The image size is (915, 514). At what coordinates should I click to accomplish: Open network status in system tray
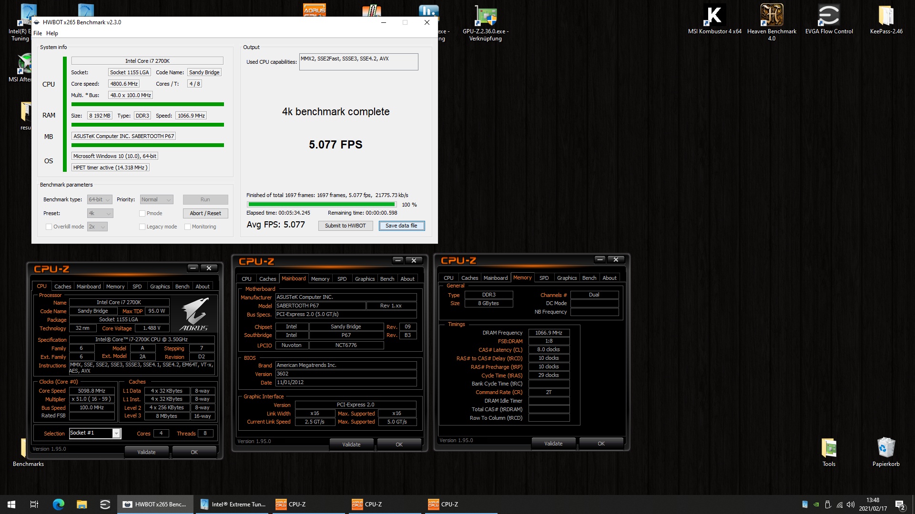(840, 504)
